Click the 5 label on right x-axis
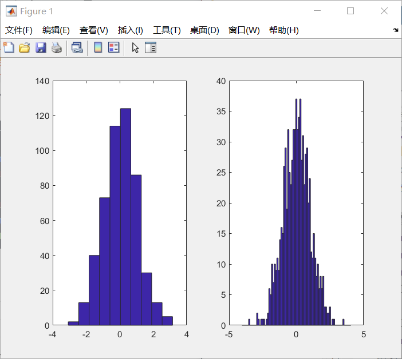Image resolution: width=402 pixels, height=359 pixels. pyautogui.click(x=364, y=334)
